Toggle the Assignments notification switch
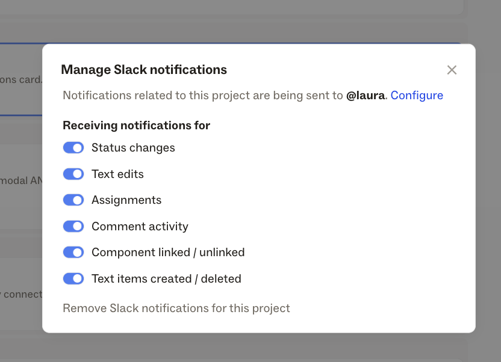The image size is (501, 362). 73,200
